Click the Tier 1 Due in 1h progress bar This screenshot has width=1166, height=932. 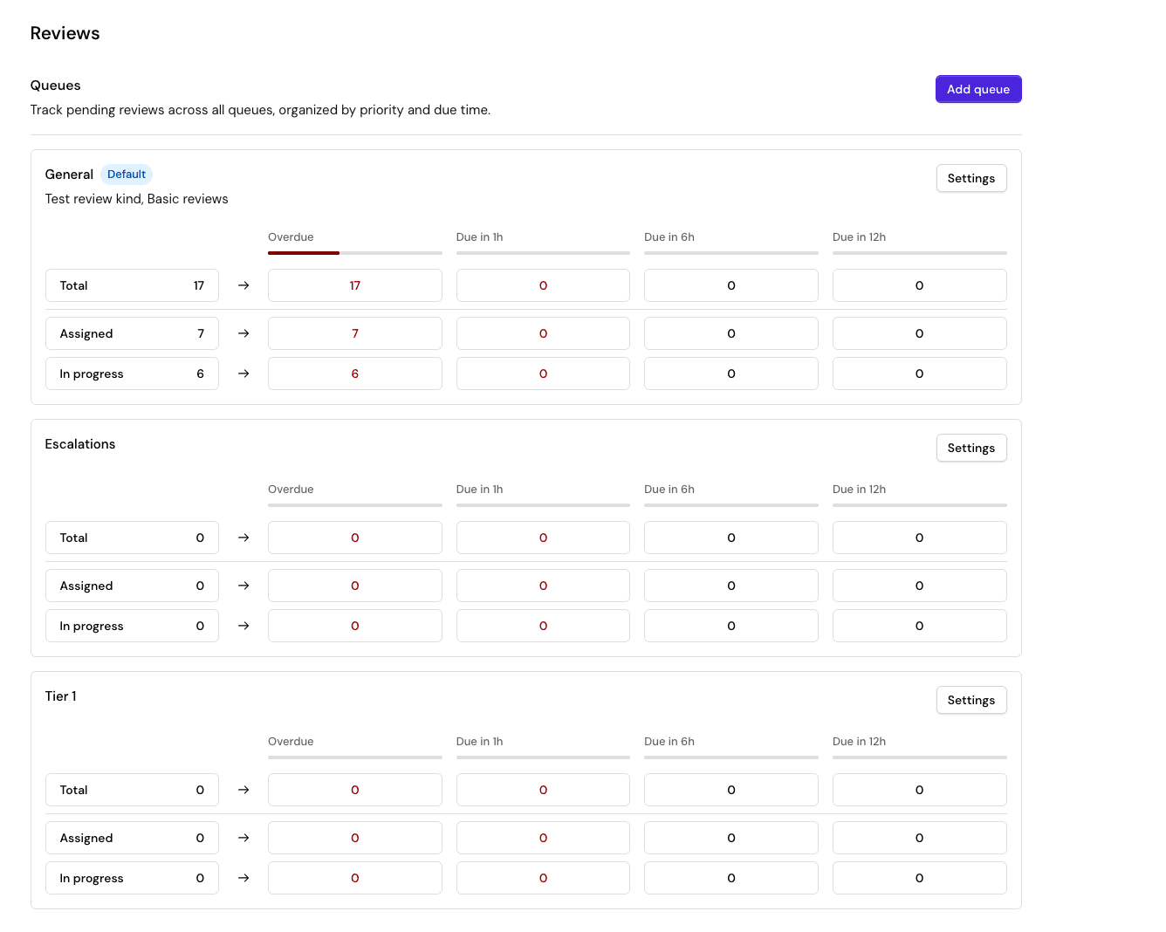pos(543,757)
